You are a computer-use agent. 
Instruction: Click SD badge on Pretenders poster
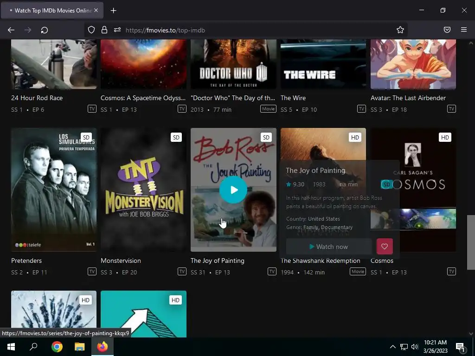pyautogui.click(x=86, y=137)
